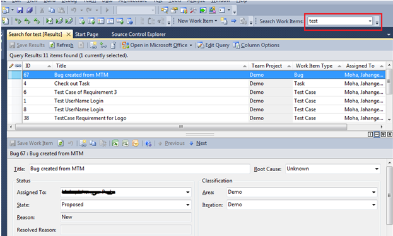Image resolution: width=393 pixels, height=236 pixels.
Task: Open the Search Work Items combo dropdown arrow
Action: coord(370,21)
